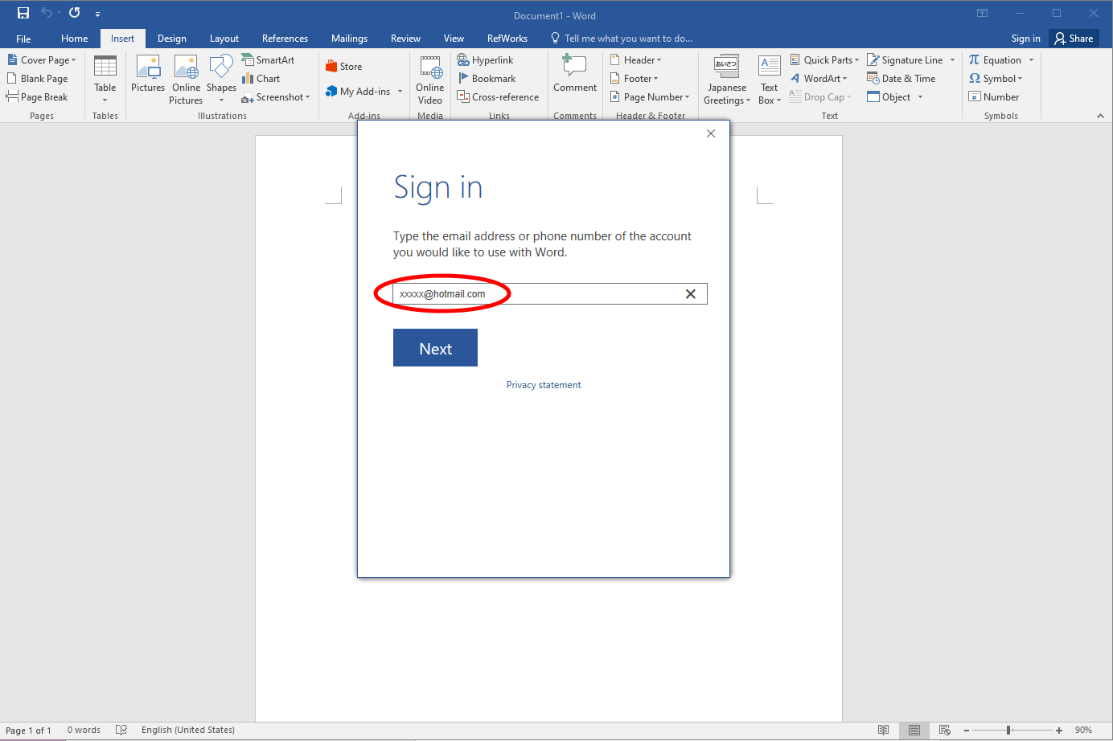
Task: Open Online Pictures tool
Action: click(x=186, y=80)
